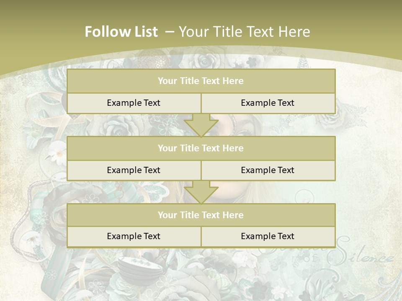Click the slide title 'Follow List'
The height and width of the screenshot is (301, 402).
121,32
